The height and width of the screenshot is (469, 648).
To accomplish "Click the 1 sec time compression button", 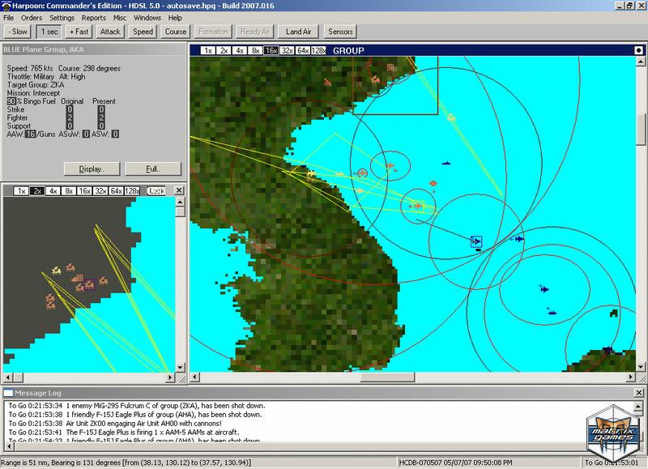I will [x=49, y=32].
